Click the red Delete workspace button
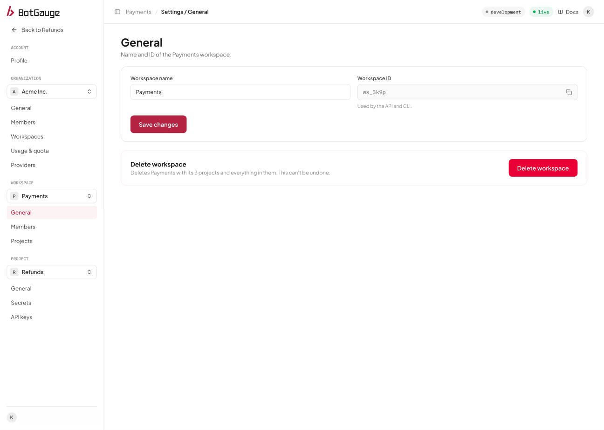The width and height of the screenshot is (604, 430). [543, 168]
